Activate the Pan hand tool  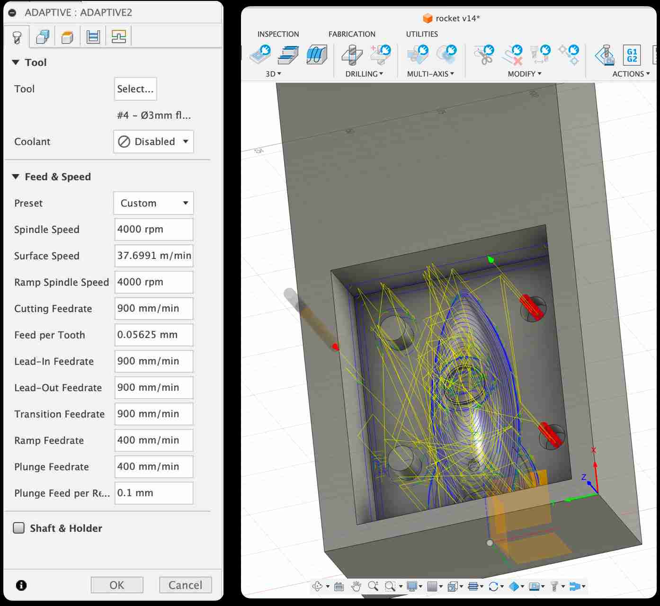[356, 586]
